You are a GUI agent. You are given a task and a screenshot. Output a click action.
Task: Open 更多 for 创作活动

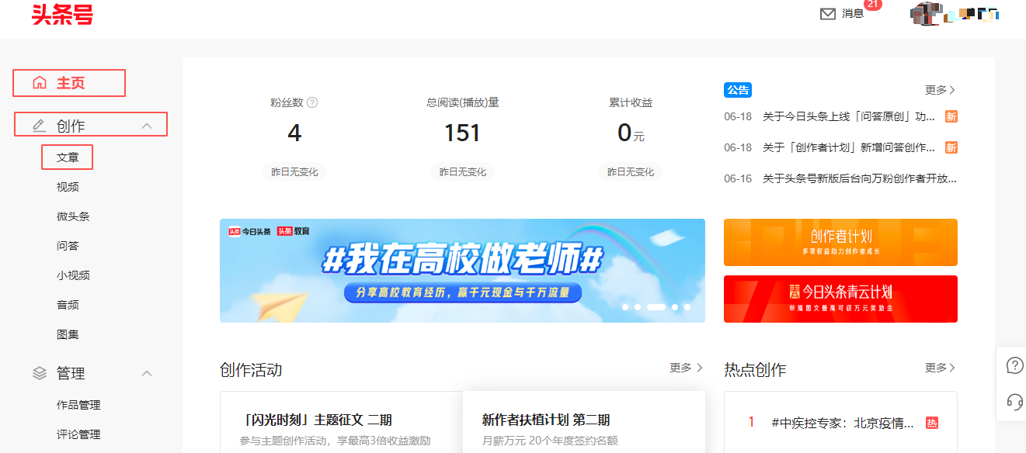tap(686, 368)
